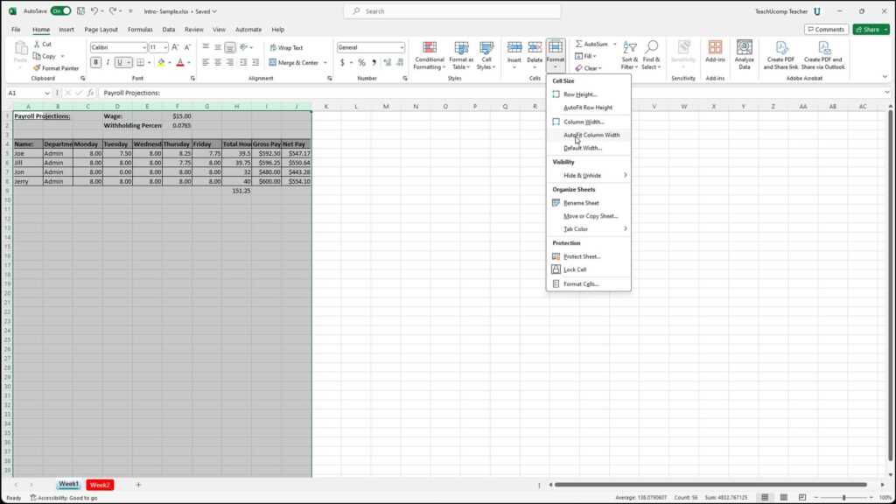
Task: Select Protect Sheet menu entry
Action: click(x=589, y=256)
